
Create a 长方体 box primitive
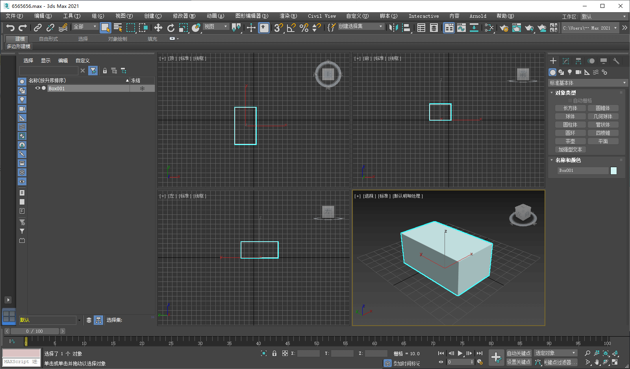coord(570,108)
